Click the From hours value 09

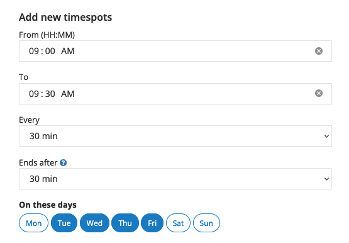click(34, 51)
